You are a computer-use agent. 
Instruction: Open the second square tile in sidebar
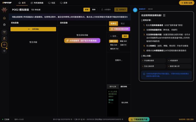coord(4,38)
